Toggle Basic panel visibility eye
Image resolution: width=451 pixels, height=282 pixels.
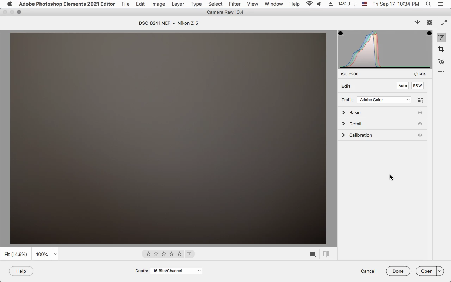[x=420, y=113]
